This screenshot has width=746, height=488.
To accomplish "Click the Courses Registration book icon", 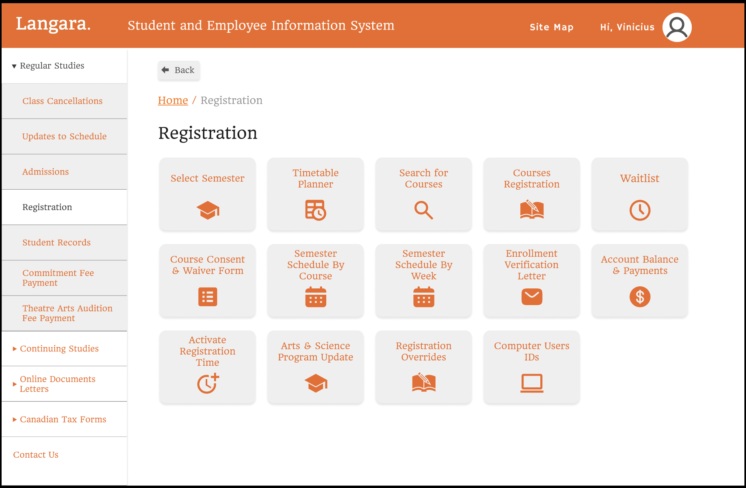I will click(x=531, y=210).
